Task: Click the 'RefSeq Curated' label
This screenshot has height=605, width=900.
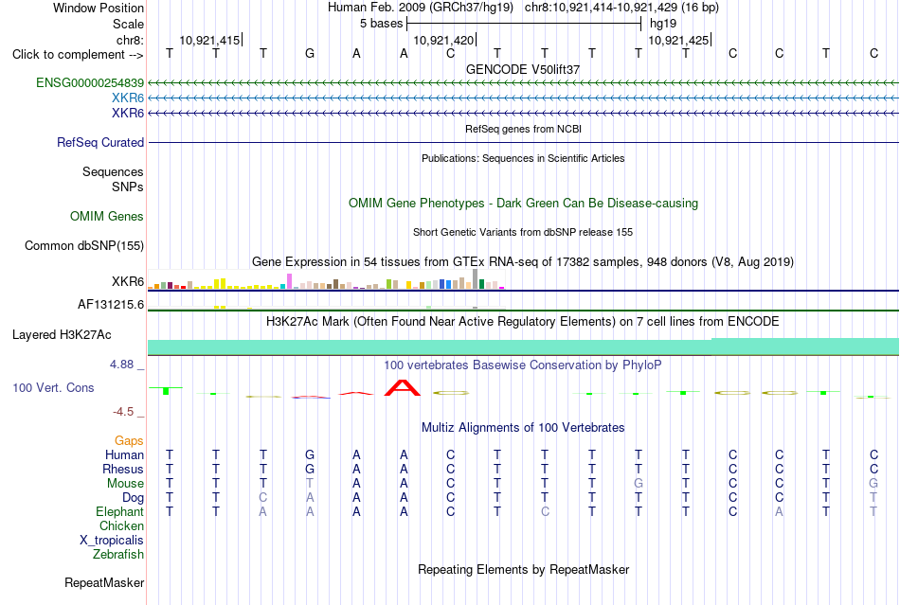Action: click(100, 142)
